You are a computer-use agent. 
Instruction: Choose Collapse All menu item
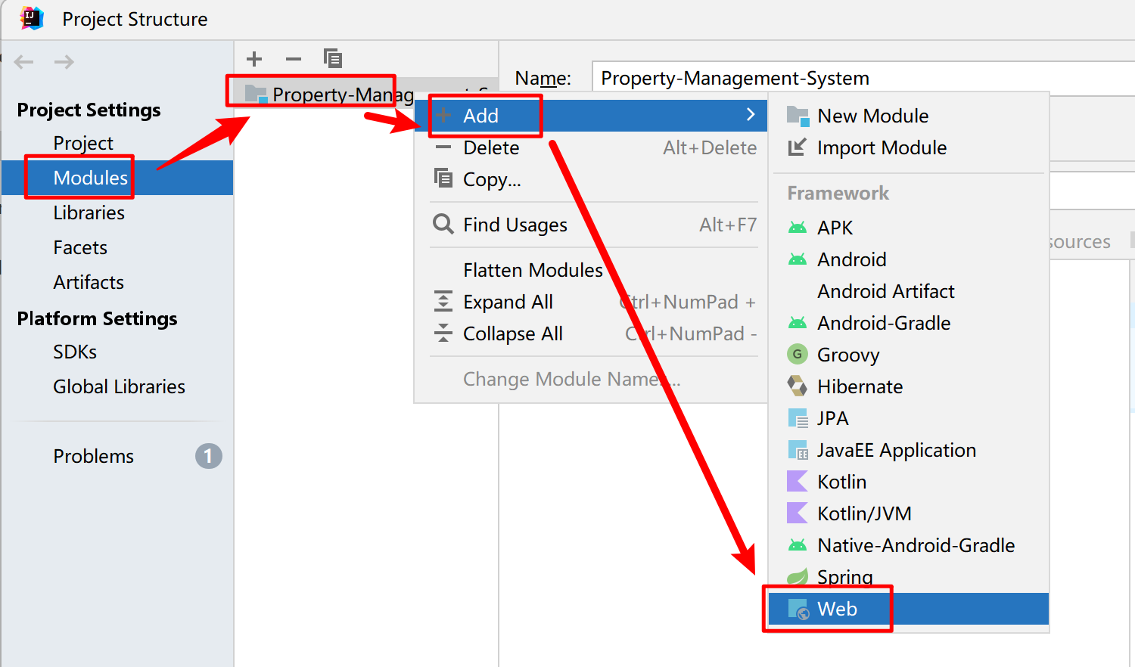[x=590, y=333]
